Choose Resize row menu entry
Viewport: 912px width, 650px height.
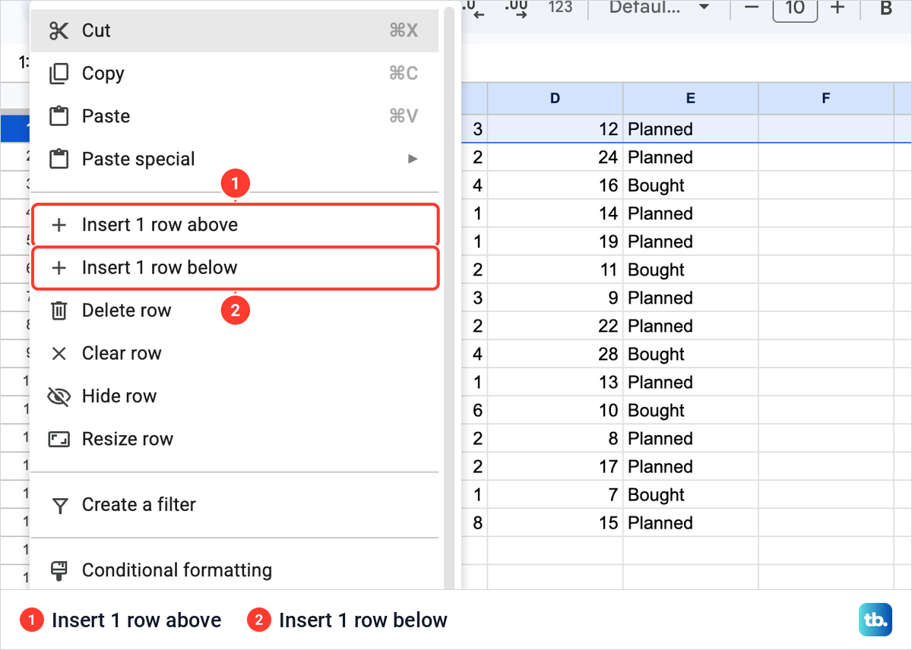point(235,439)
